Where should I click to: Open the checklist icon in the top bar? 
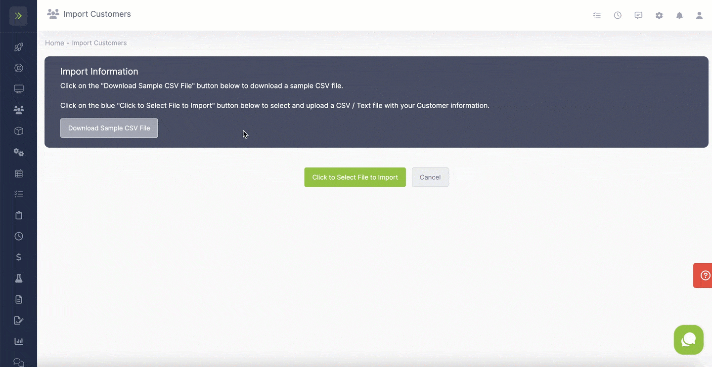click(x=597, y=15)
